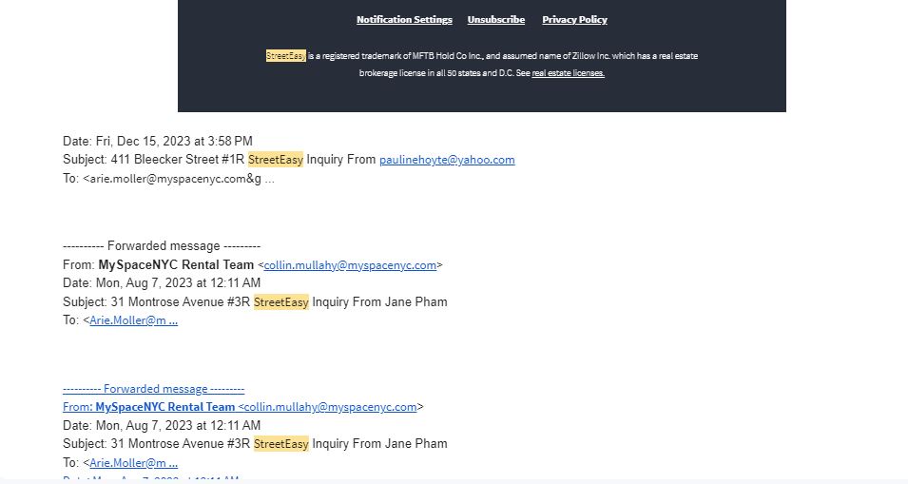
Task: Select the Date: Fri, Dec 15, 2023 line
Action: 158,142
